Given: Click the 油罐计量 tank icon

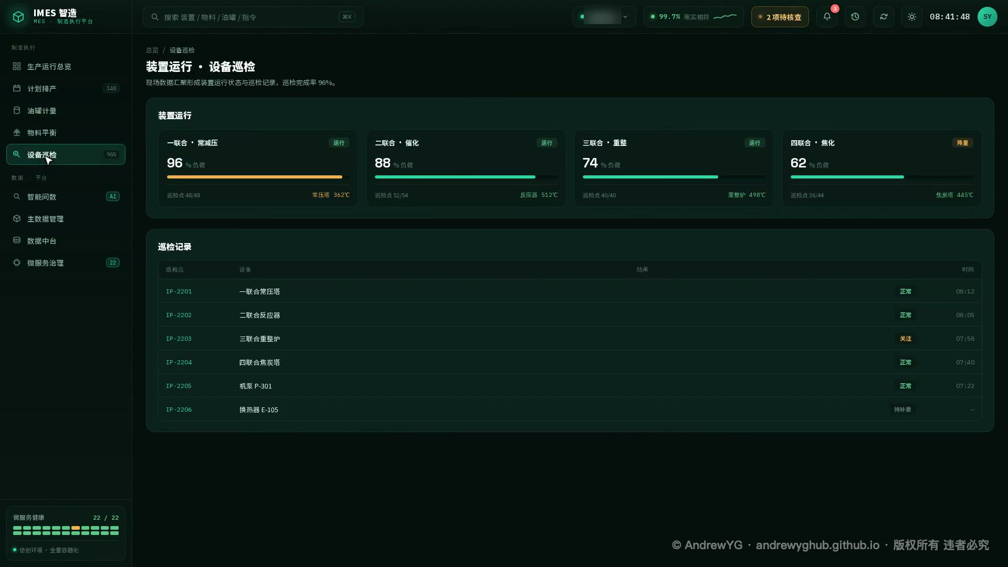Looking at the screenshot, I should click(17, 110).
